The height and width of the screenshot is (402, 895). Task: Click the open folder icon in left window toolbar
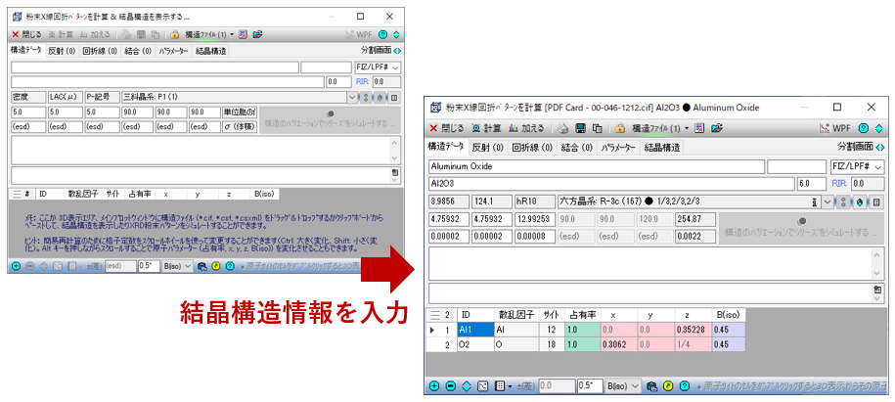click(258, 34)
